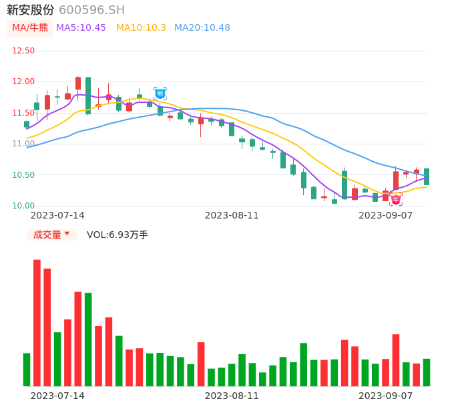Click the 12.00 price axis label
Image resolution: width=458 pixels, height=405 pixels.
pyautogui.click(x=23, y=82)
